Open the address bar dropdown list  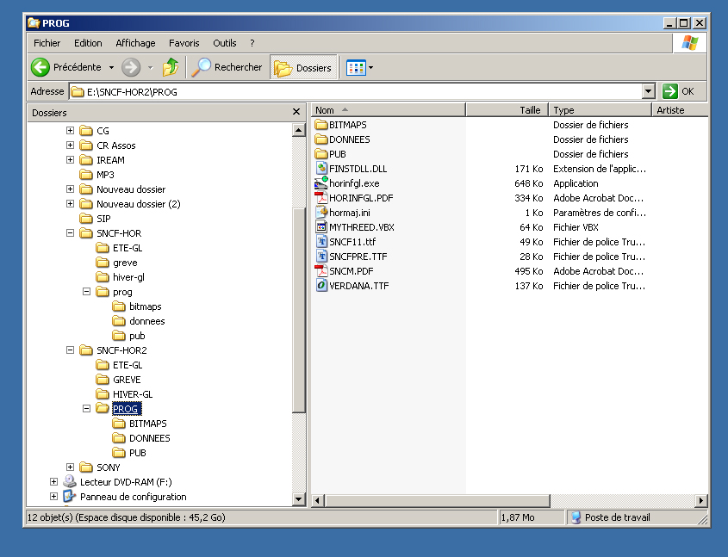(649, 91)
